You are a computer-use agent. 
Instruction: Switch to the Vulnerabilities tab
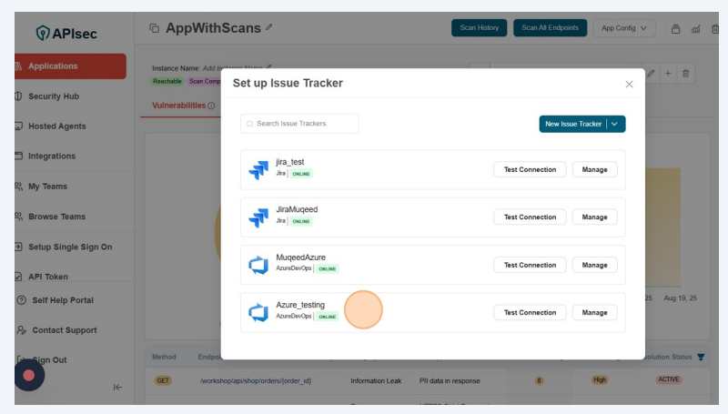178,106
